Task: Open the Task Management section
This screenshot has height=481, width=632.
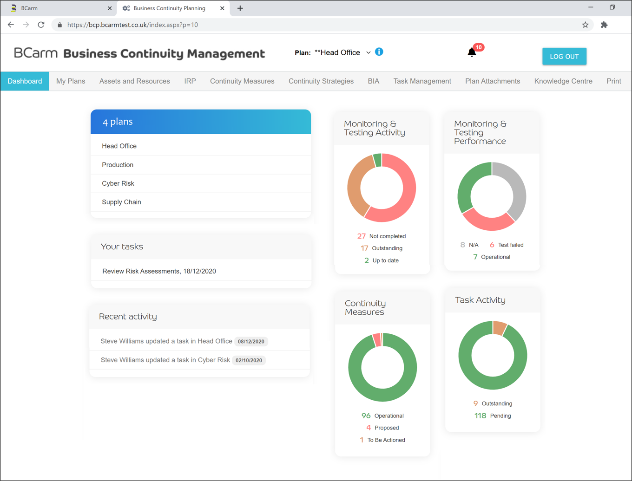Action: 422,81
